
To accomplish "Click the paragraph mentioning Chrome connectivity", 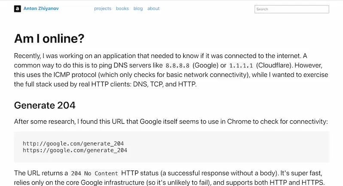I will pos(171,122).
